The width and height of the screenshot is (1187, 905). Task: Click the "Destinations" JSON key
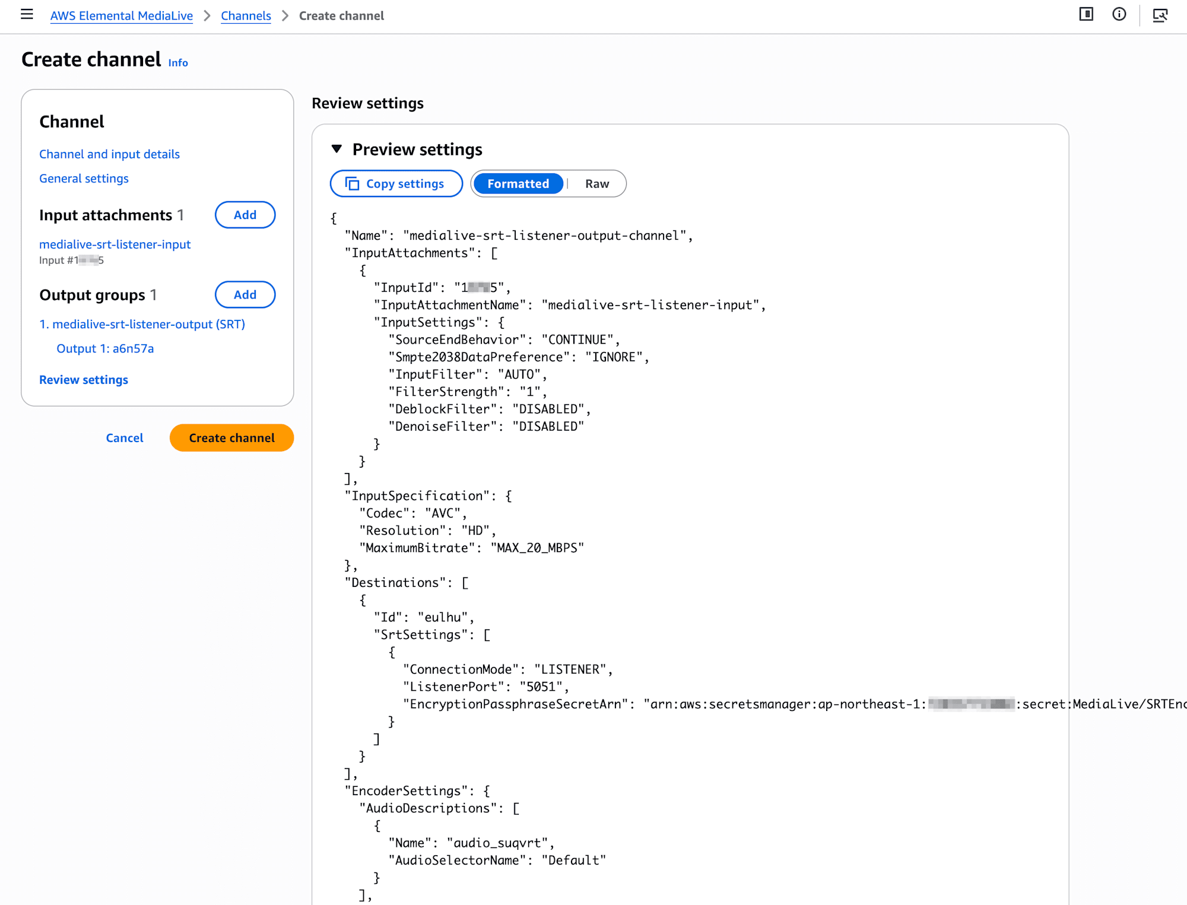point(395,583)
